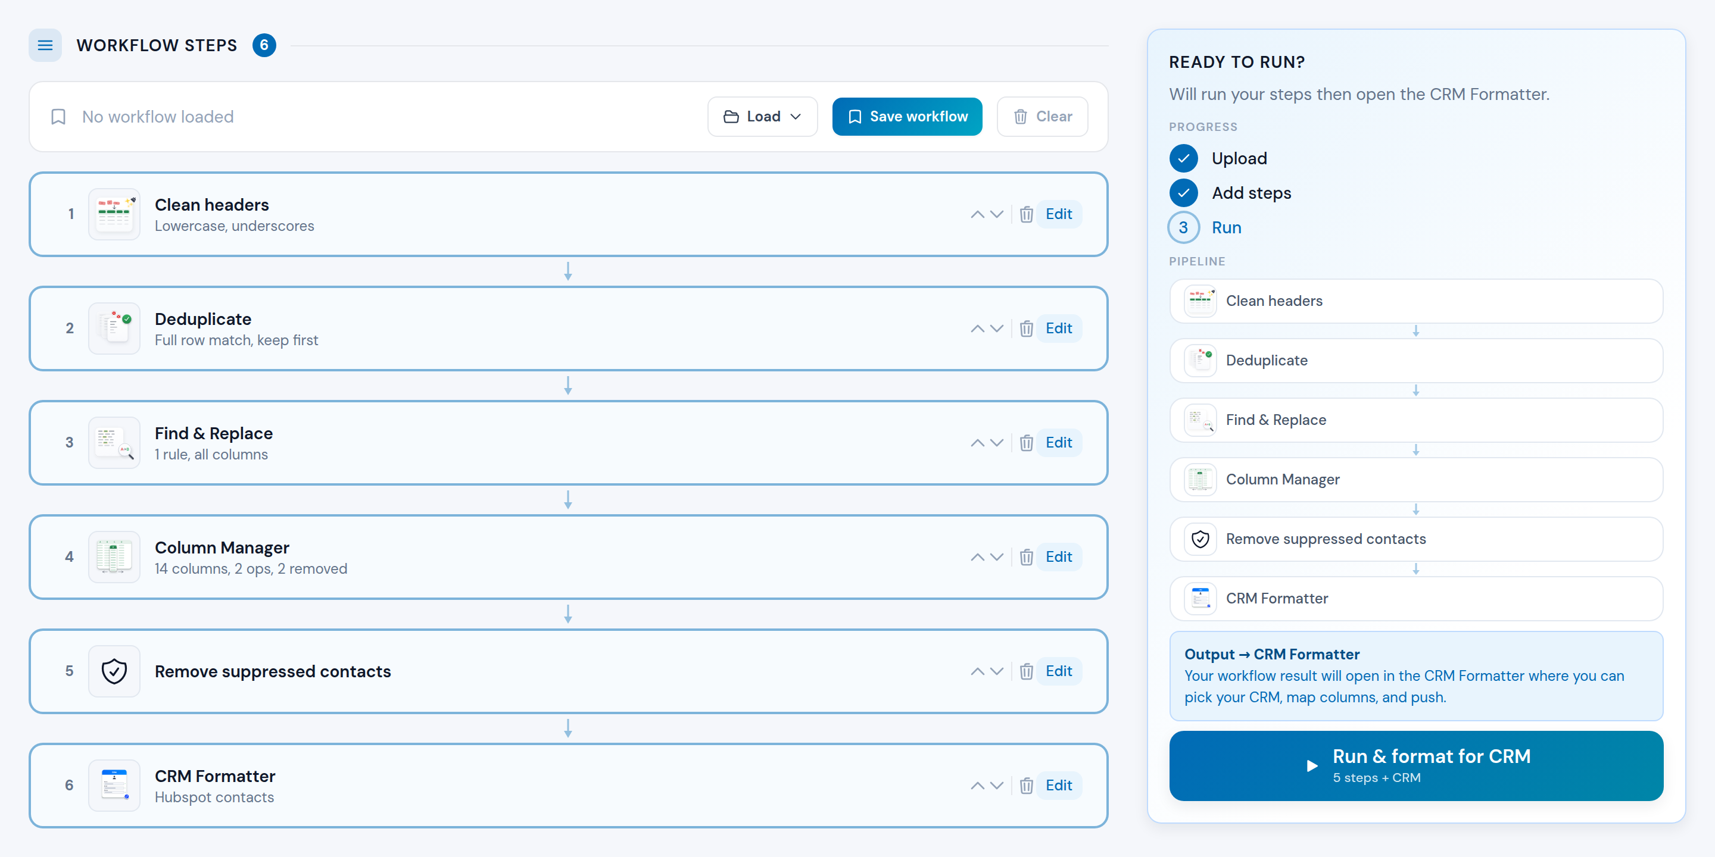Viewport: 1715px width, 857px height.
Task: Click the Find & Replace step icon
Action: tap(114, 442)
